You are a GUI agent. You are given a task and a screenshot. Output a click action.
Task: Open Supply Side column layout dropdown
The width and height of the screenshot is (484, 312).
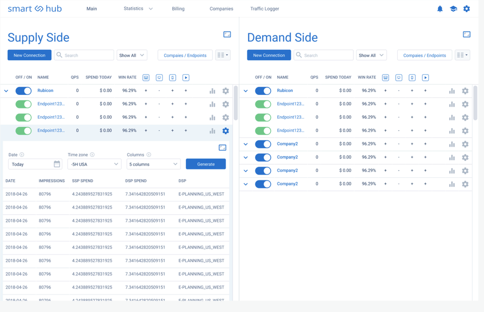coord(223,55)
